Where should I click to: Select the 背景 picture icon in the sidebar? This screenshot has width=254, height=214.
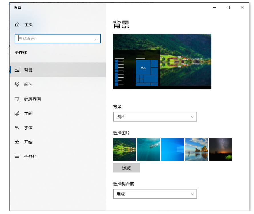click(x=17, y=70)
